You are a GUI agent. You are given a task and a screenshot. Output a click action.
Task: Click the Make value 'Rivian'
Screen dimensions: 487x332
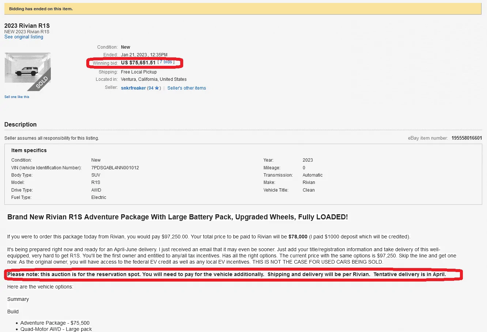tap(309, 182)
